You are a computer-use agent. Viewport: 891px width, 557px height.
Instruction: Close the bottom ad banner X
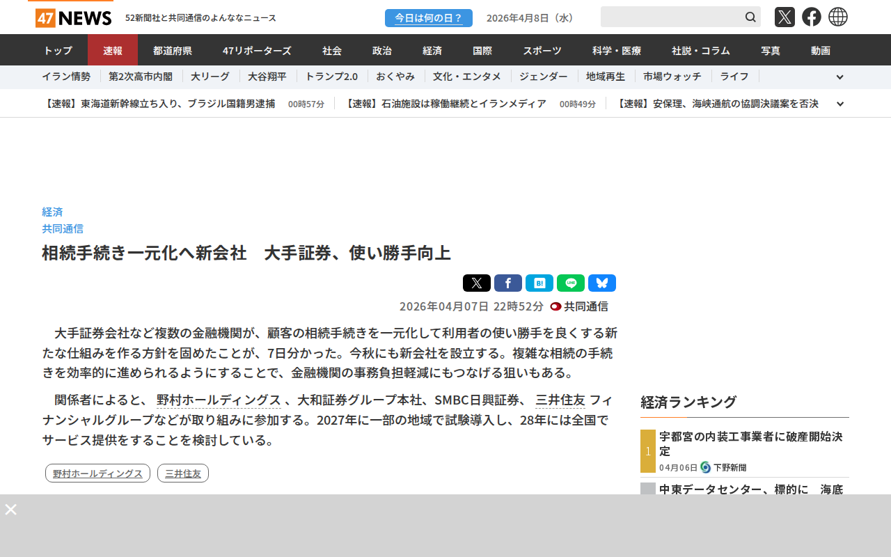click(10, 509)
